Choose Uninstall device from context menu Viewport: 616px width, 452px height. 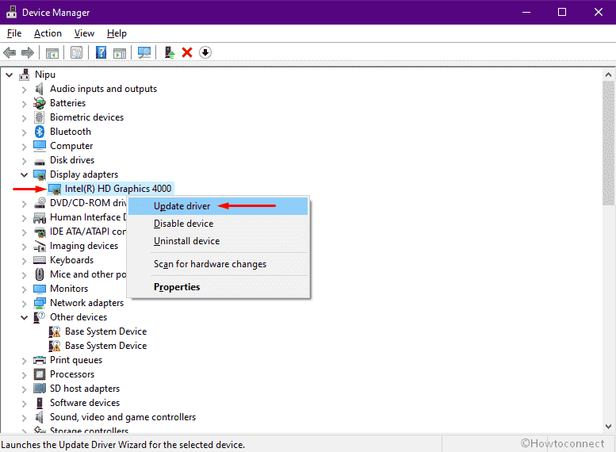click(186, 241)
